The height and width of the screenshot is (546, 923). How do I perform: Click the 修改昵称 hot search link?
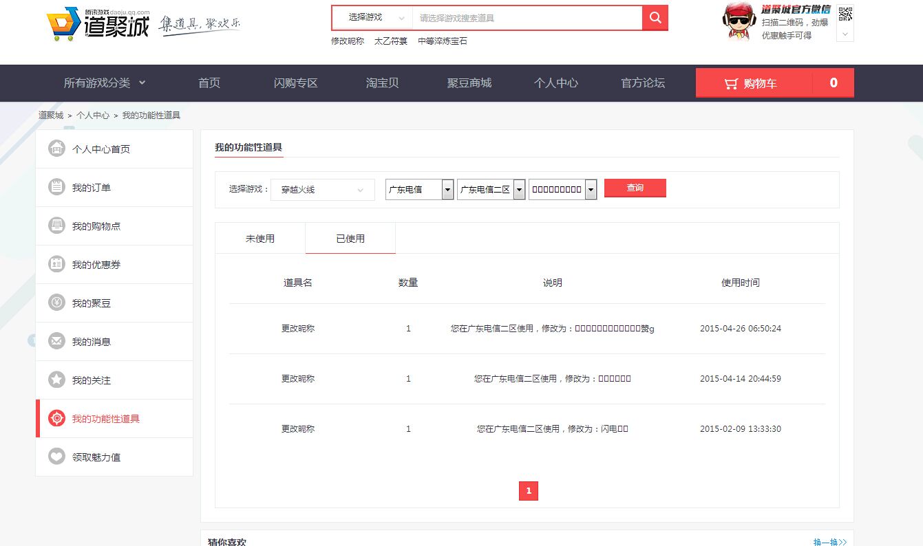click(x=348, y=41)
